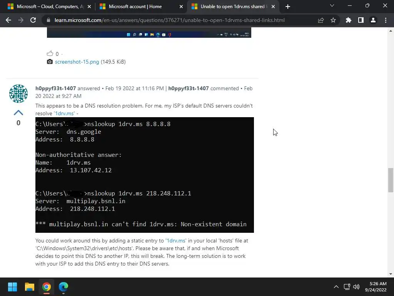Viewport: 394px width, 296px height.
Task: Open the Windows Start menu
Action: coord(12,287)
